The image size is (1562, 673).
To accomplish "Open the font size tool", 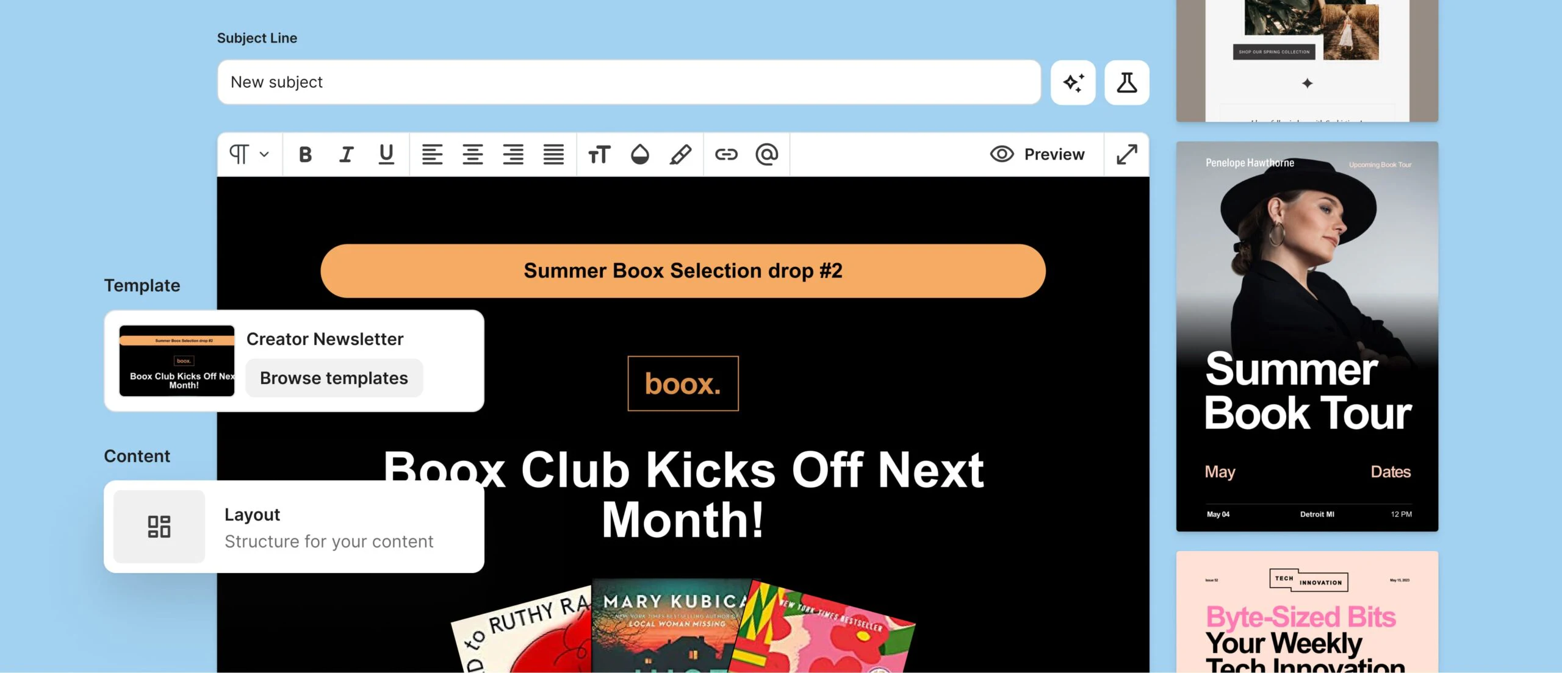I will tap(599, 155).
